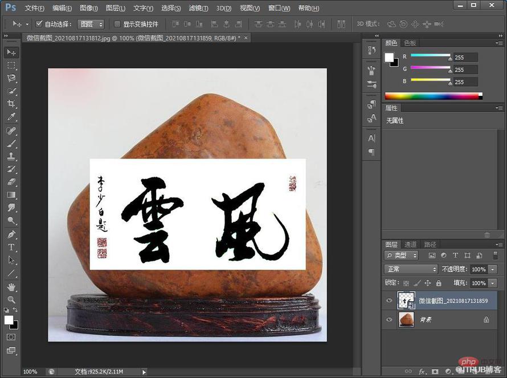Toggle the pixel layer filter icon
The height and width of the screenshot is (378, 507).
pos(432,255)
